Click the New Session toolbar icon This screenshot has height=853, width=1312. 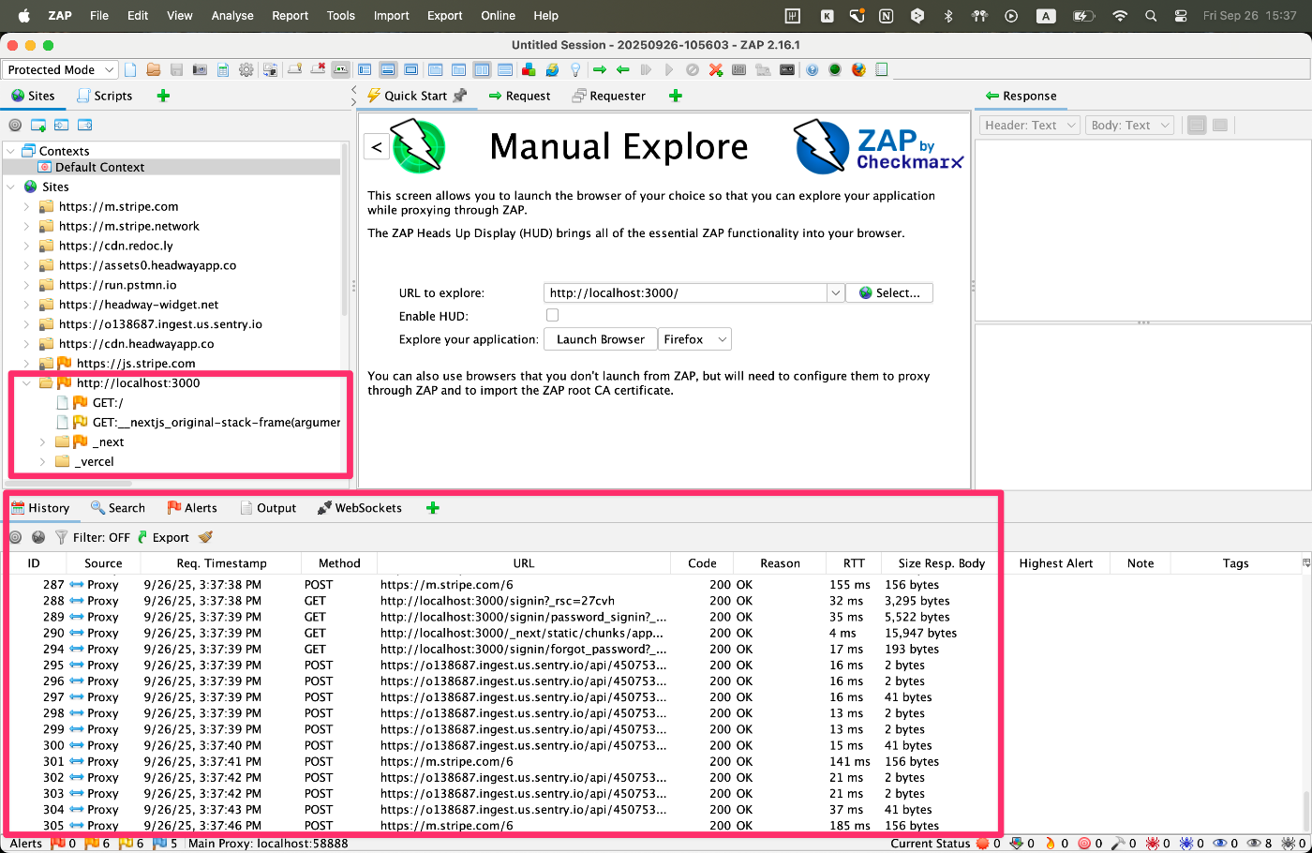130,69
